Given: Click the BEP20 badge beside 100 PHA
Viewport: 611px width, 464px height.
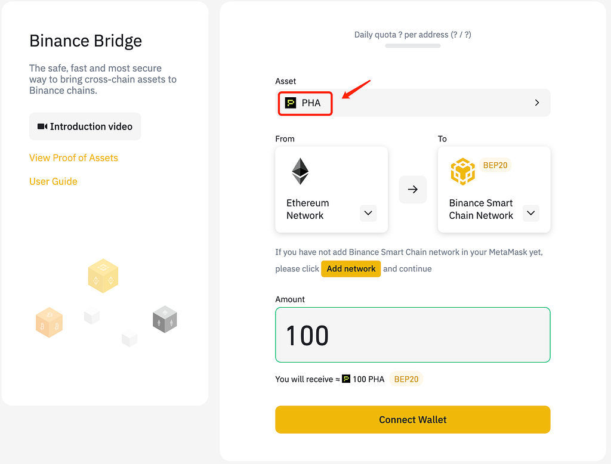Looking at the screenshot, I should 406,379.
